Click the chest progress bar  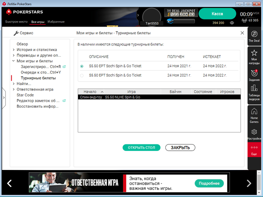(184, 21)
